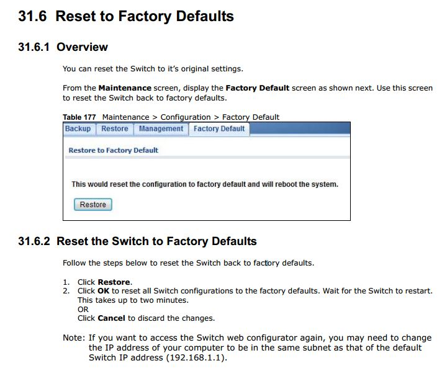
Task: Click the '31.6.1 Overview' heading
Action: [63, 47]
